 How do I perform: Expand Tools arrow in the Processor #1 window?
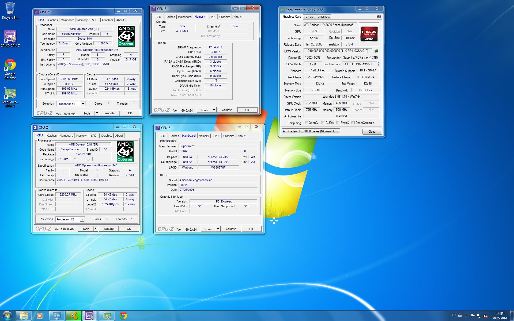(x=97, y=113)
